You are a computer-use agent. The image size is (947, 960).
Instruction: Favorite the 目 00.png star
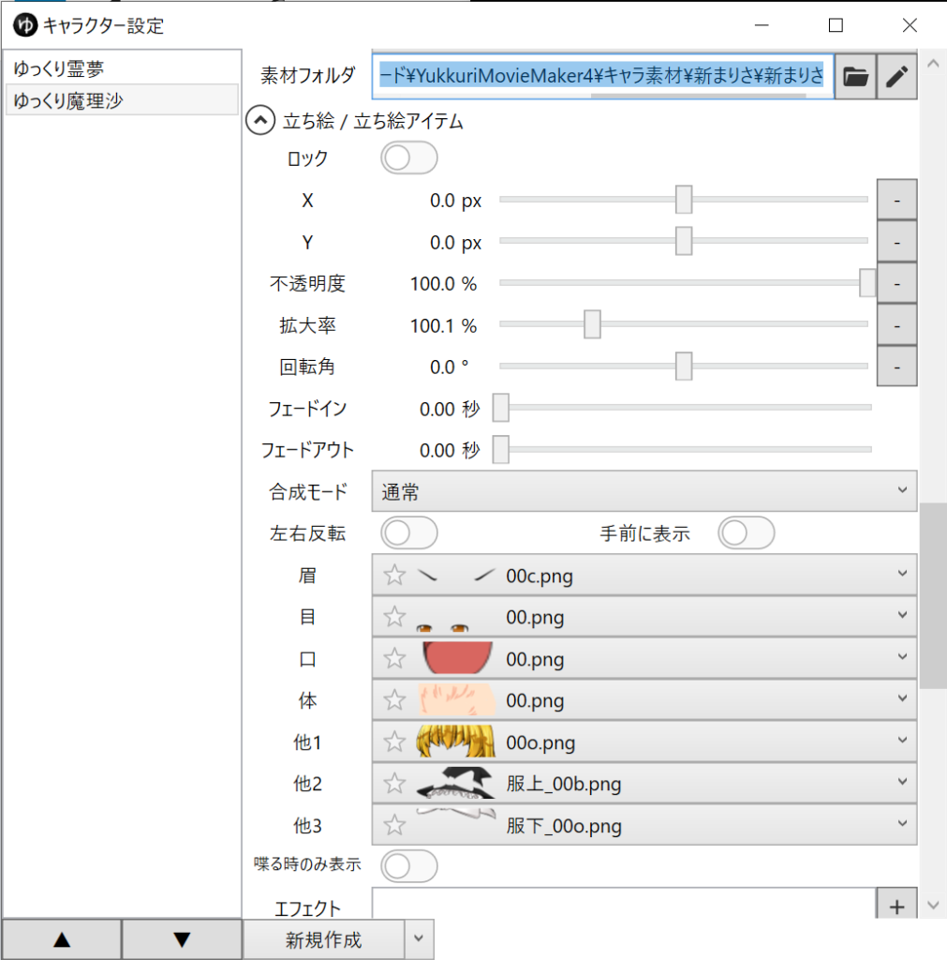pyautogui.click(x=394, y=617)
